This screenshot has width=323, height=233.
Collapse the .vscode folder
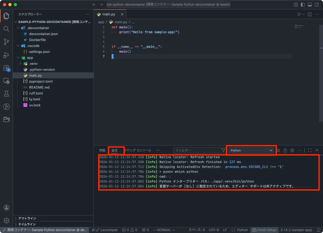coord(18,46)
